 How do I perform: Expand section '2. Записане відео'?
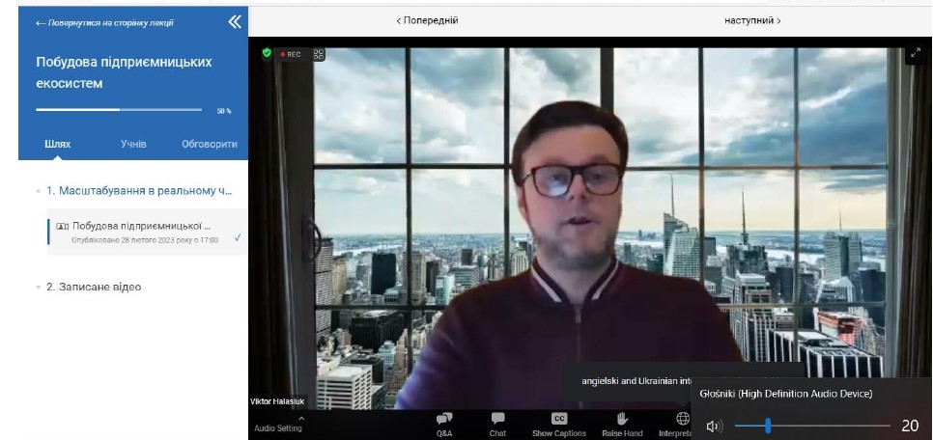coord(89,287)
